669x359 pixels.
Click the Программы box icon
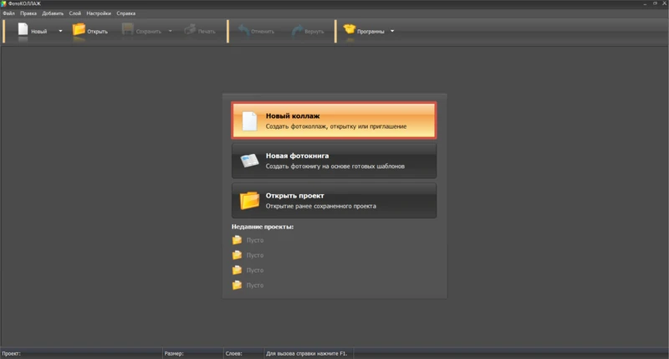[x=350, y=29]
